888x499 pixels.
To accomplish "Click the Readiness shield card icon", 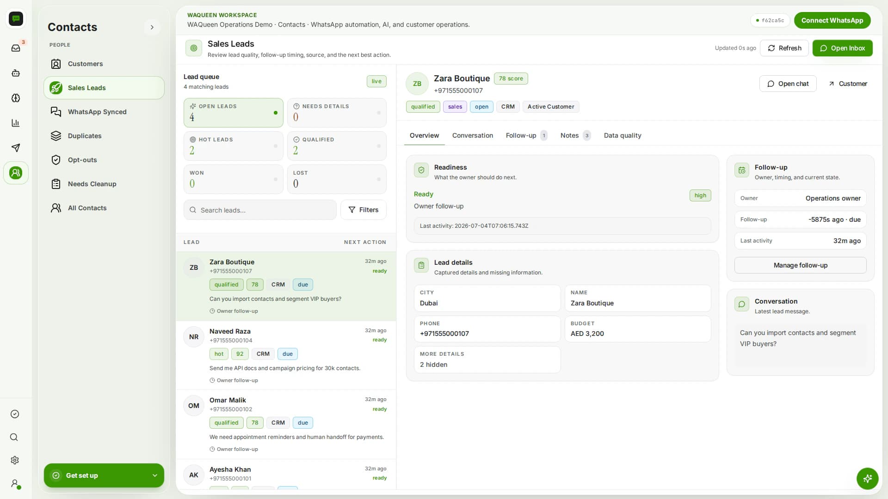I will [421, 170].
